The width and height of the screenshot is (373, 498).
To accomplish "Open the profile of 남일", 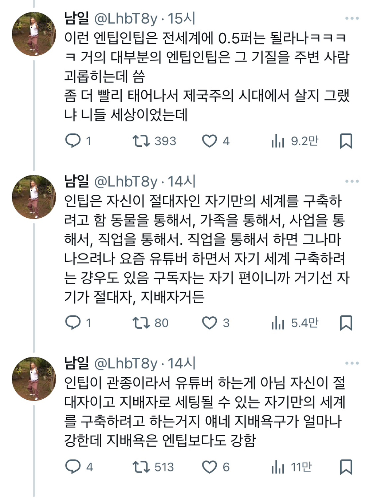I will [75, 16].
